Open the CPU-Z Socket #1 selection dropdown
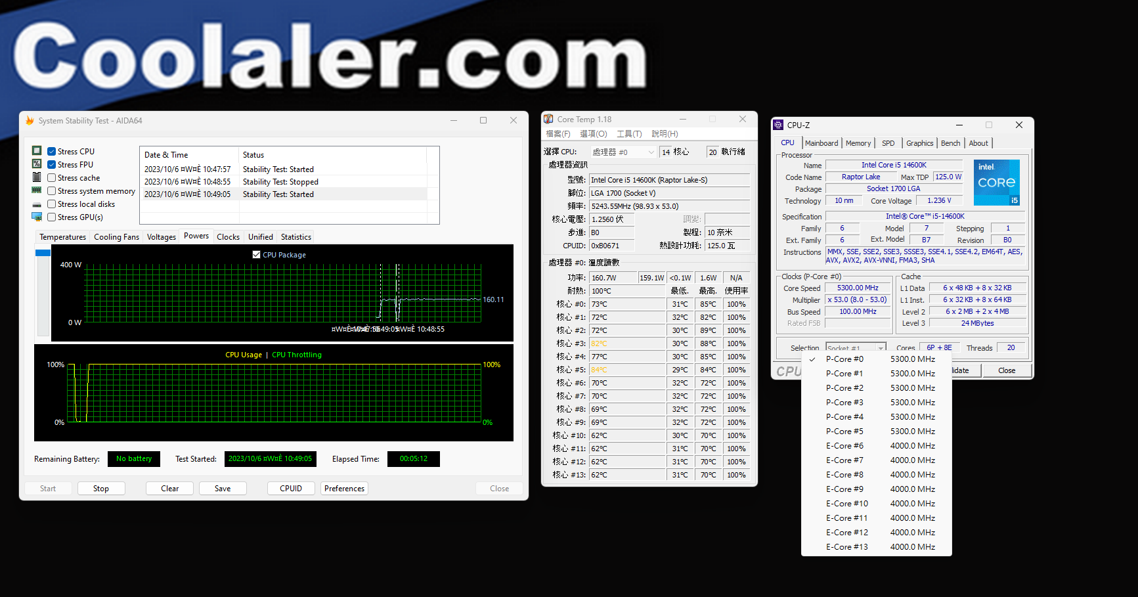Screen dimensions: 1138x597 point(856,348)
